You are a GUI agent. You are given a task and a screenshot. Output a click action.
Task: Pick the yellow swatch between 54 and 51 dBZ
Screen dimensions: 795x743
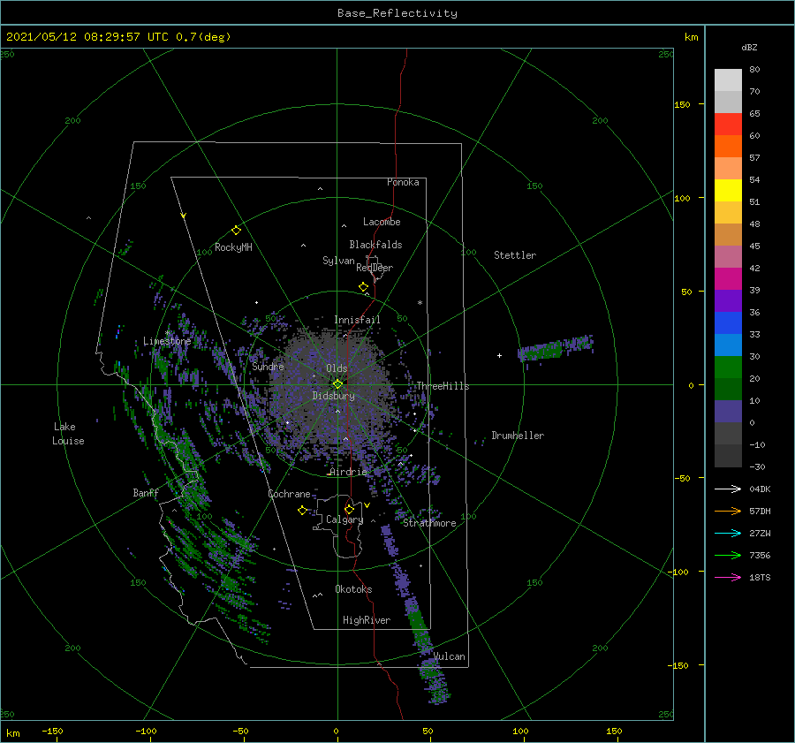(x=728, y=191)
